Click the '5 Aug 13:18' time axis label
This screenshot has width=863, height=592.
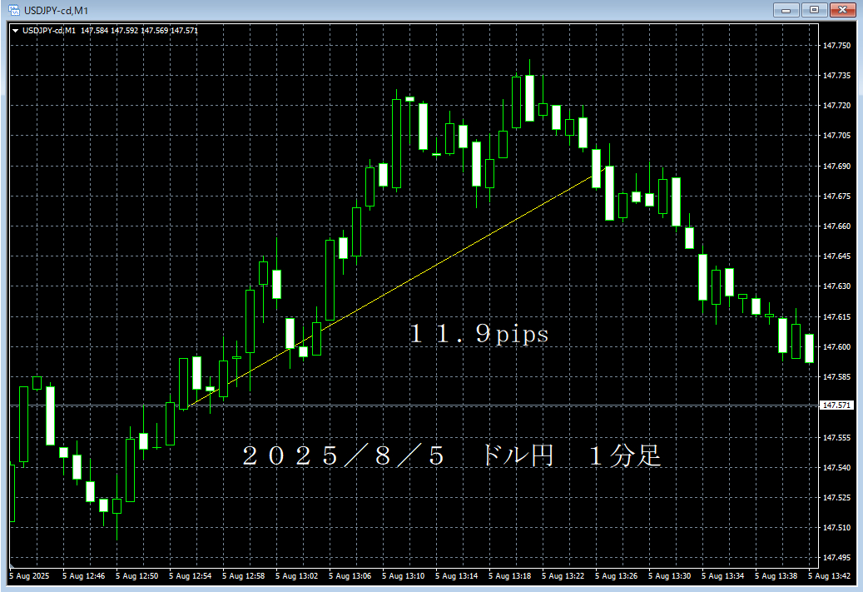[509, 576]
